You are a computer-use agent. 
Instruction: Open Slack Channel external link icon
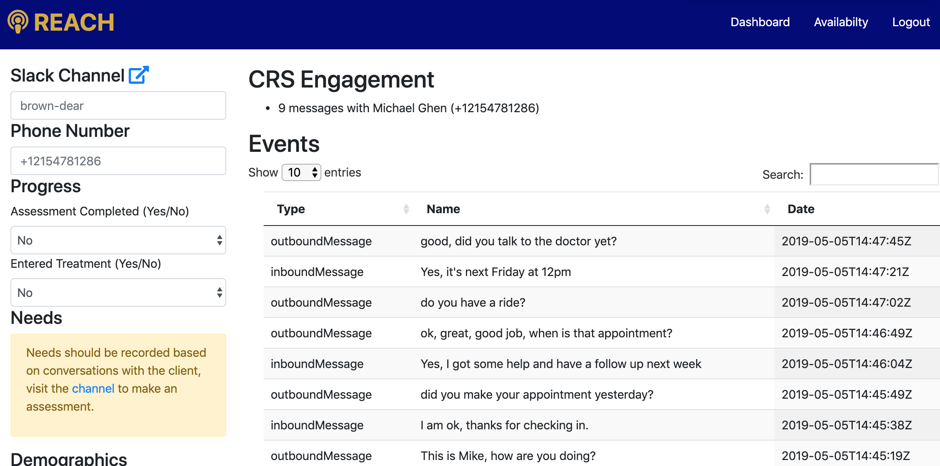pyautogui.click(x=139, y=75)
